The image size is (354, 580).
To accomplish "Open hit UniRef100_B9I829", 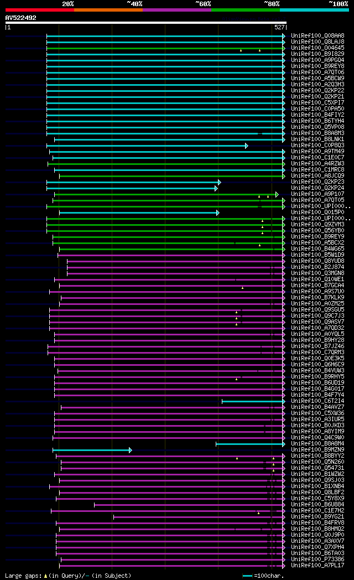I will click(x=317, y=54).
